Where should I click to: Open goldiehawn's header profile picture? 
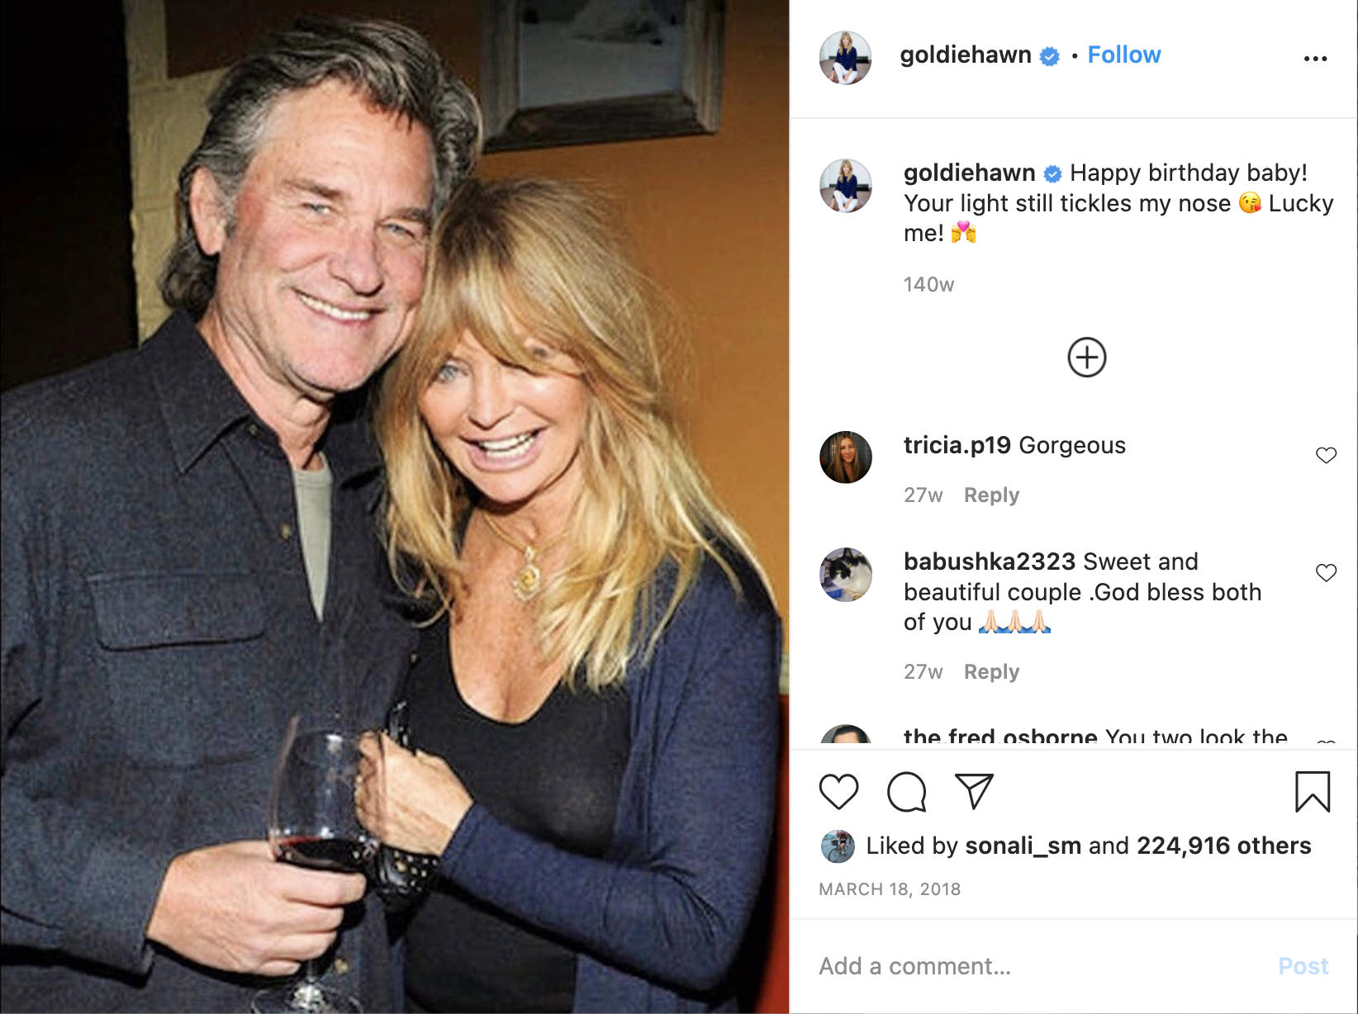pyautogui.click(x=845, y=58)
